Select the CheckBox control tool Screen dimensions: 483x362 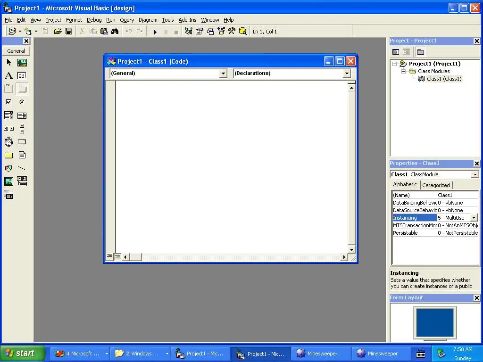pos(8,102)
